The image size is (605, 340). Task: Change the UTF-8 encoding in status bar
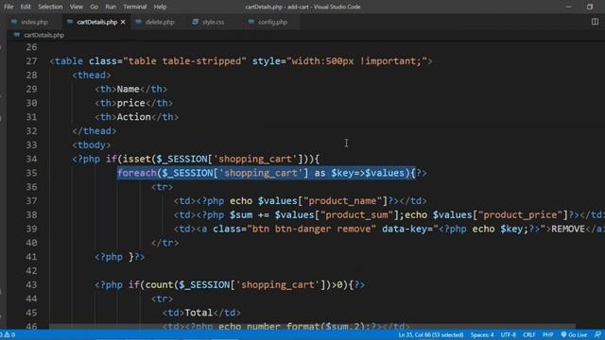[x=509, y=334]
